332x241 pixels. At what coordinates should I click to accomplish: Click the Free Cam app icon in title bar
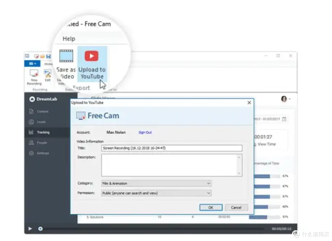point(27,56)
